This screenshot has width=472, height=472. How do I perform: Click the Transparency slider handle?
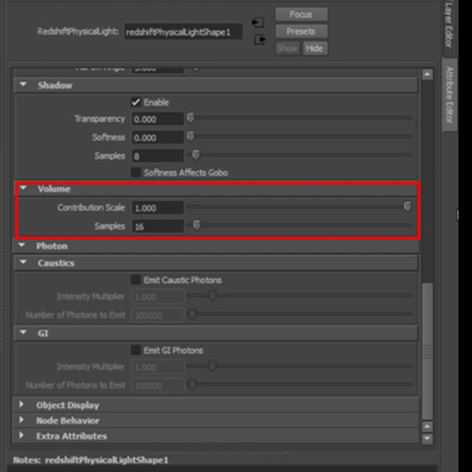coord(191,118)
